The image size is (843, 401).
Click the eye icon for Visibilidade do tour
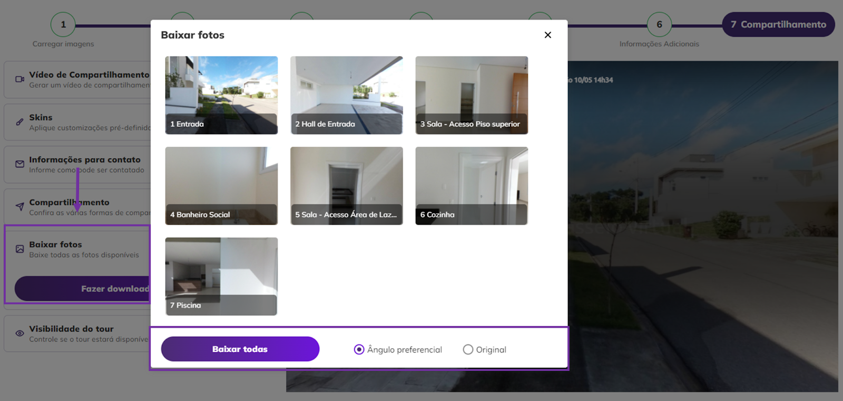coord(19,333)
